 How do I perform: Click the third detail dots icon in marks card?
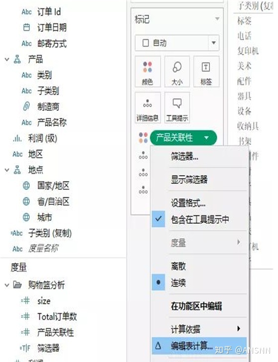click(143, 190)
